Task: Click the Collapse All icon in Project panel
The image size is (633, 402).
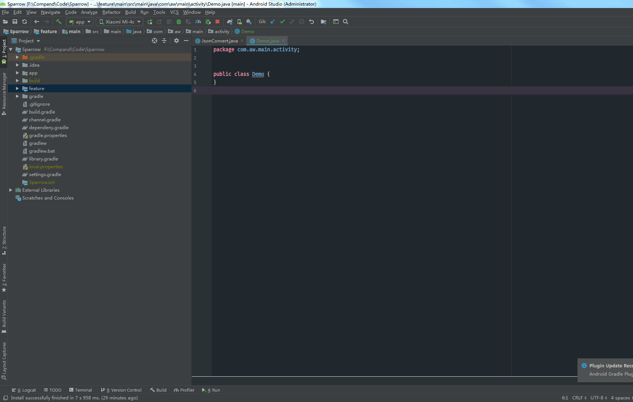Action: (164, 41)
